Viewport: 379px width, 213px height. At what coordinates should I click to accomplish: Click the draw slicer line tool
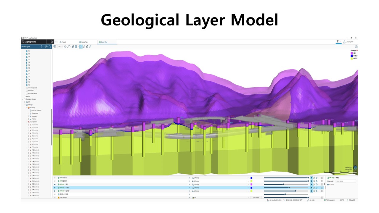tap(84, 46)
